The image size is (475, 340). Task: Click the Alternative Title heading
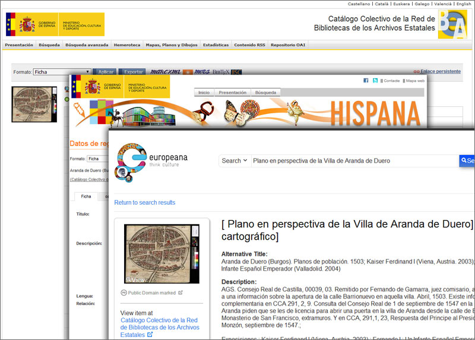point(244,254)
